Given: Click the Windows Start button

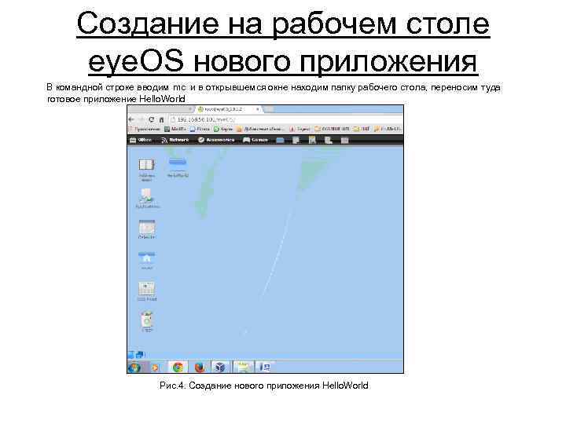Looking at the screenshot, I should [134, 367].
